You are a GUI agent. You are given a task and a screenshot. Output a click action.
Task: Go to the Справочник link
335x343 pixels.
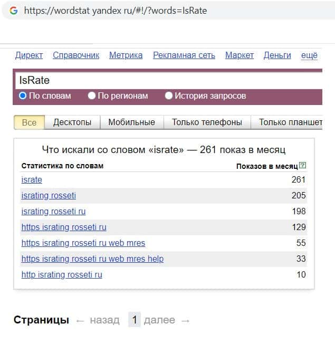pyautogui.click(x=76, y=55)
